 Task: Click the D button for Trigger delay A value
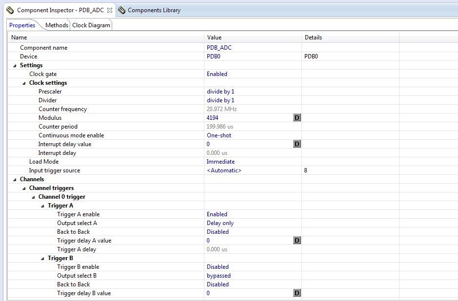click(x=297, y=240)
